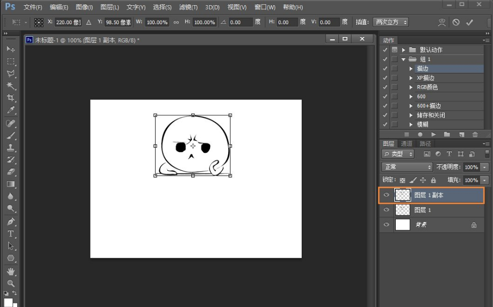493x307 pixels.
Task: Switch to the 通道 tab
Action: click(x=407, y=144)
